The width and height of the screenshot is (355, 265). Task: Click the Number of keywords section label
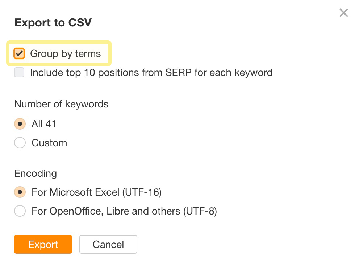(61, 104)
